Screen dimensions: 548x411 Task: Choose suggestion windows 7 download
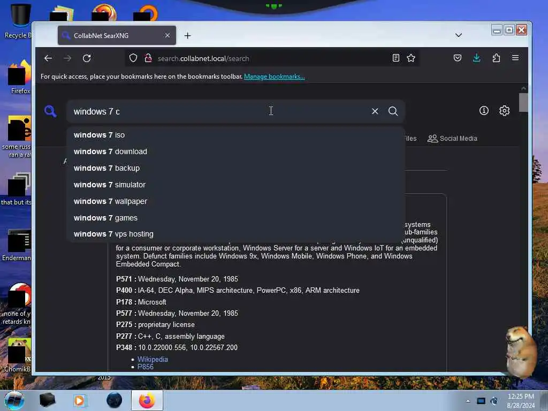click(x=236, y=151)
